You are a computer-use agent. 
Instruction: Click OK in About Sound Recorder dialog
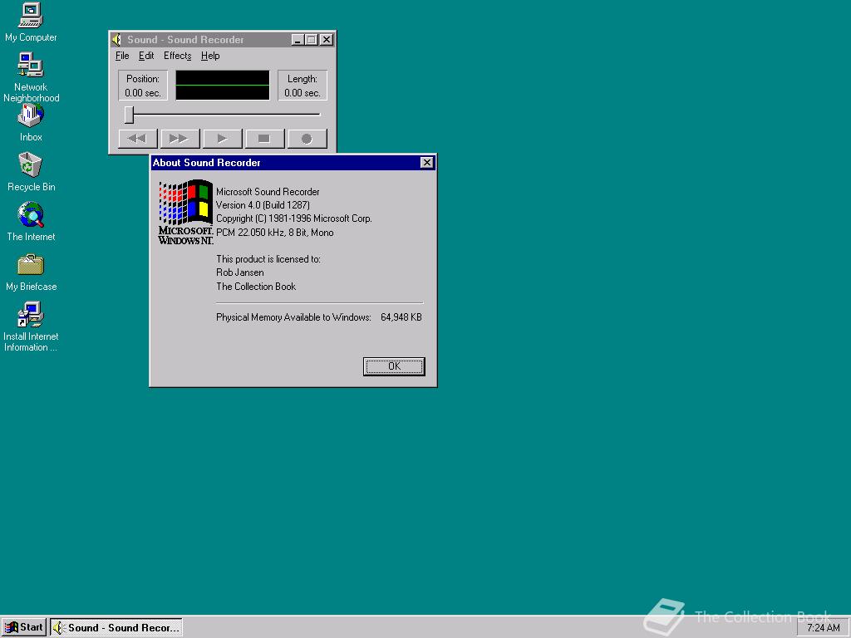(x=394, y=366)
